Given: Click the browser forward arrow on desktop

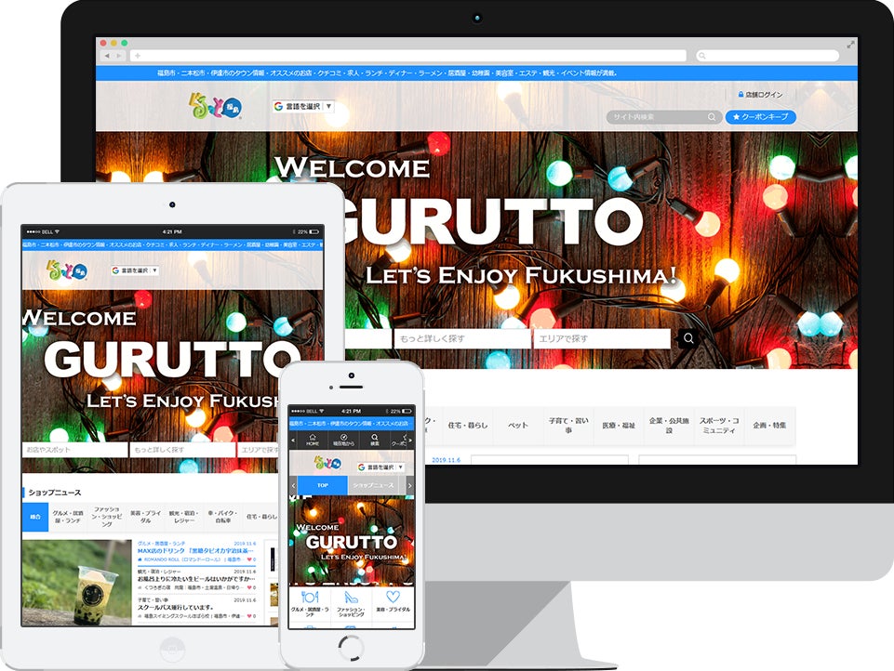Looking at the screenshot, I should [x=118, y=56].
